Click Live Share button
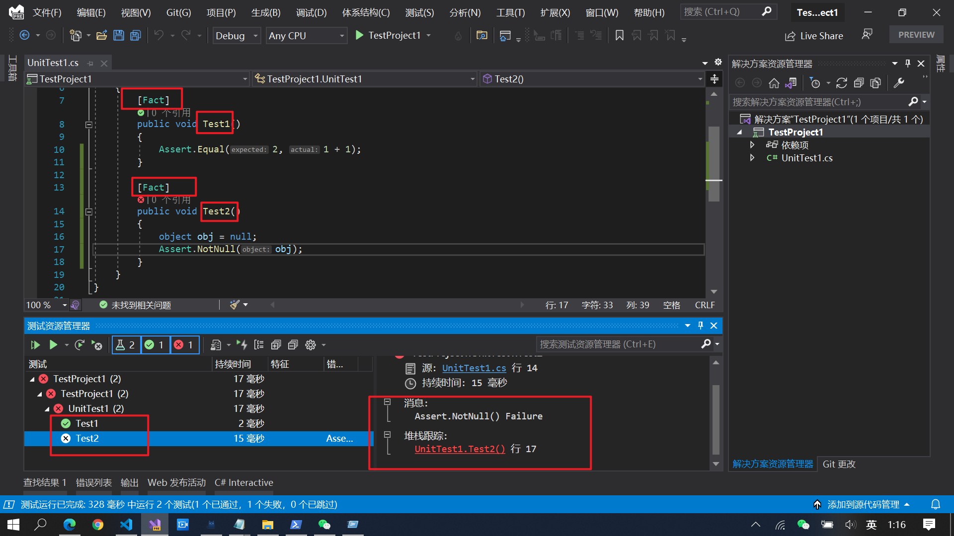 point(814,36)
